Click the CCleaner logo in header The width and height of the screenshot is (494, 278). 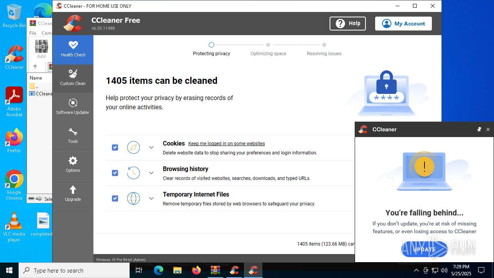[x=73, y=24]
